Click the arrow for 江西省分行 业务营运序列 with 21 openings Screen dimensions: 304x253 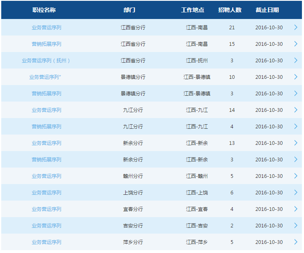[x=295, y=27]
